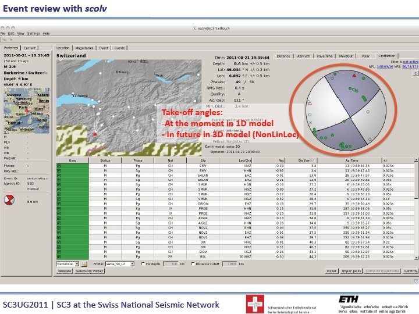This screenshot has width=419, height=314.
Task: Select the Current tab in left panel
Action: click(x=30, y=48)
